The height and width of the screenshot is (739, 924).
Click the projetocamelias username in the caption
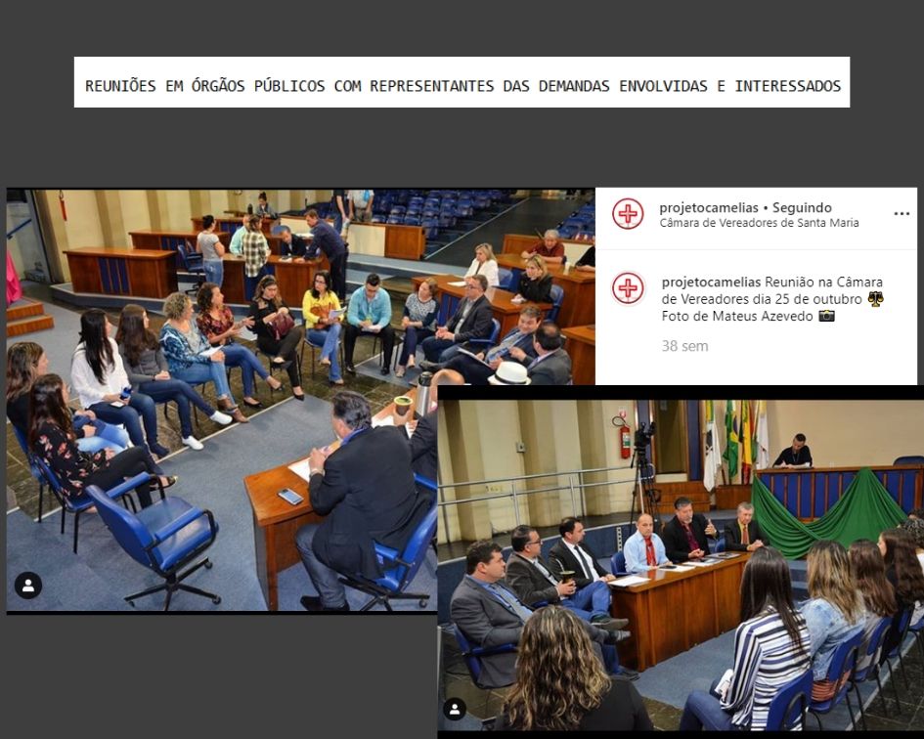(x=711, y=282)
